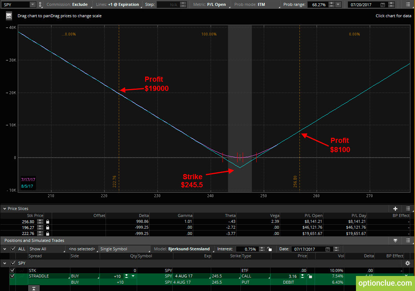Toggle the ALL positions checkbox
Viewport: 415px width, 291px height.
click(x=13, y=249)
